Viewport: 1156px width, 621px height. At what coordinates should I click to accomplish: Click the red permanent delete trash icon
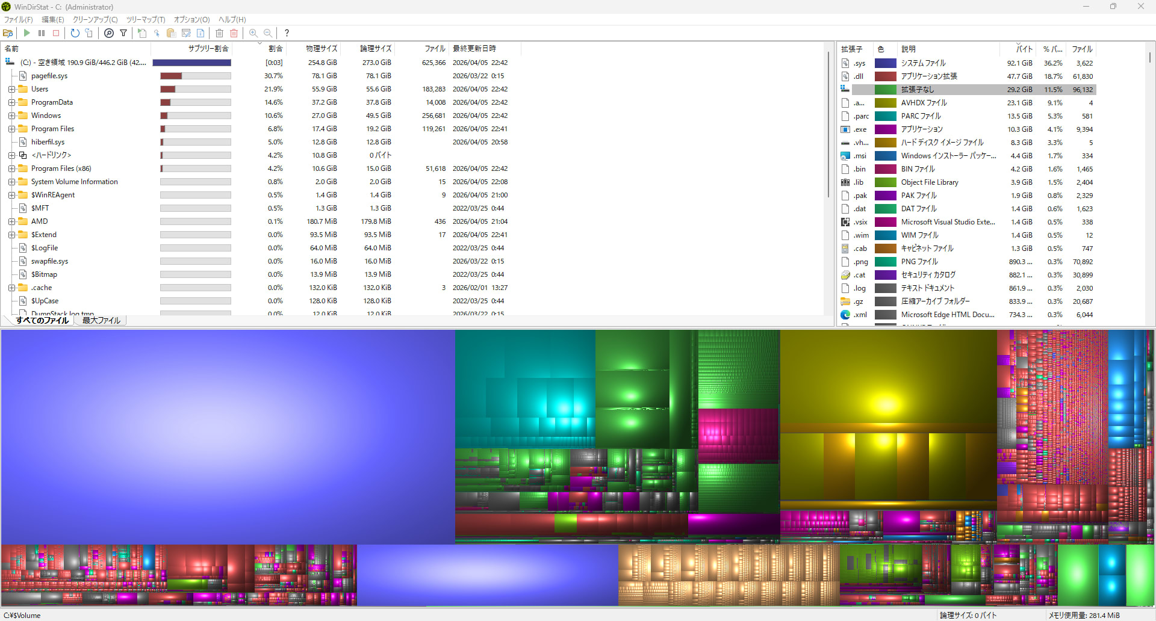(x=234, y=33)
